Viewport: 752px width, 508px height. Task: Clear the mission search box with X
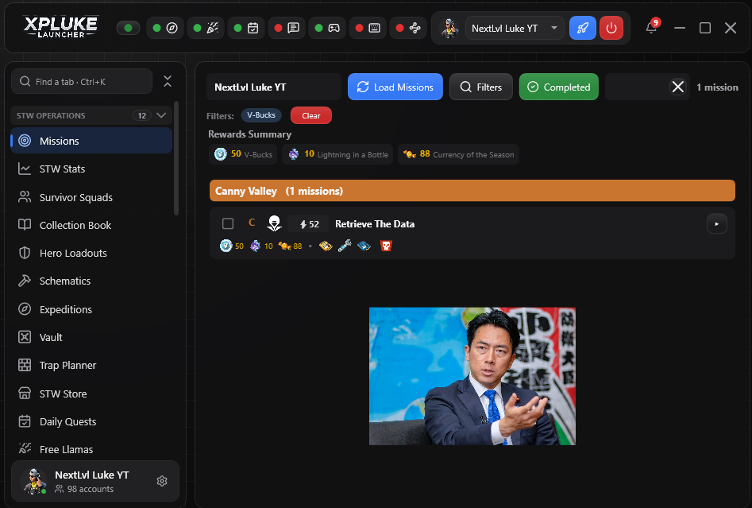[678, 87]
